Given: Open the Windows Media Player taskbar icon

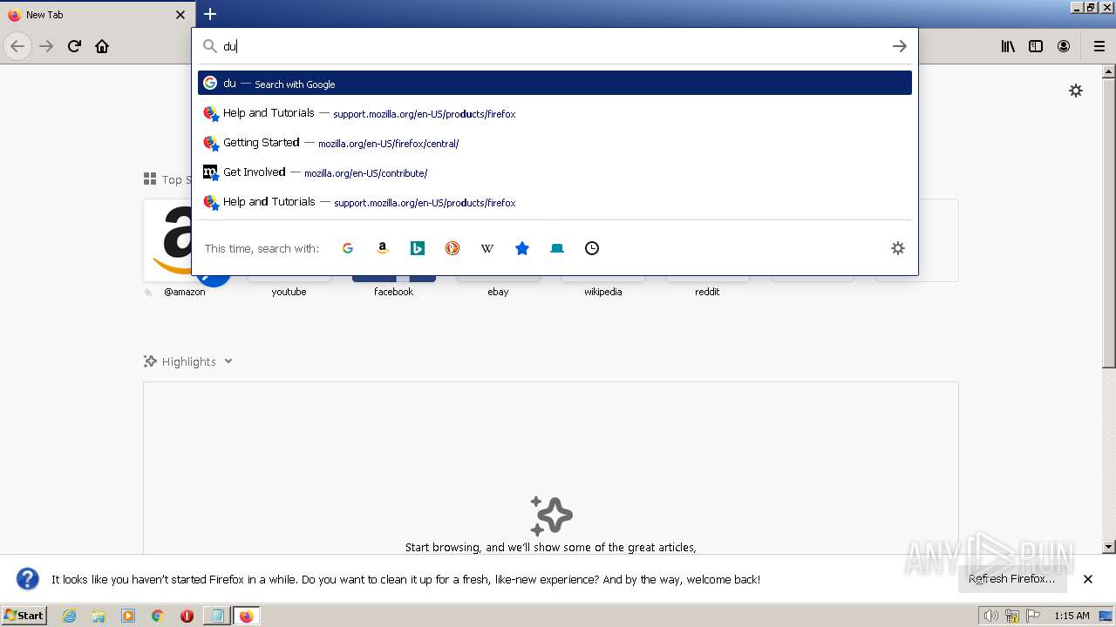Looking at the screenshot, I should click(x=128, y=616).
